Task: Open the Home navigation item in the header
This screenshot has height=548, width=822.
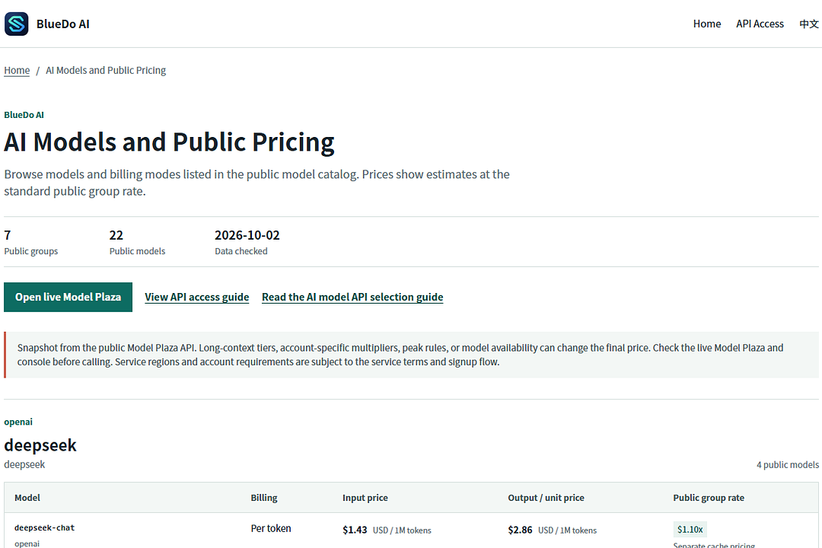Action: (x=706, y=24)
